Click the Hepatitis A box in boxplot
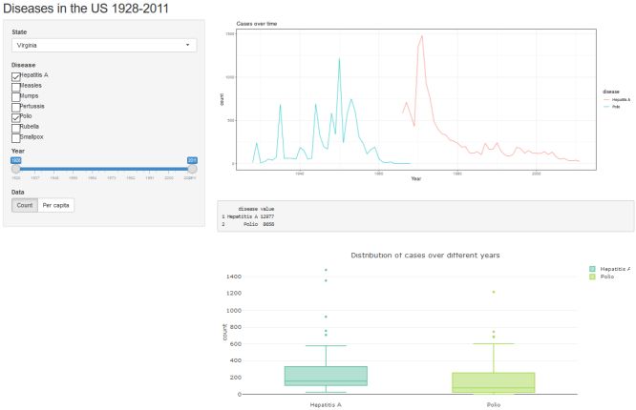 pos(326,376)
